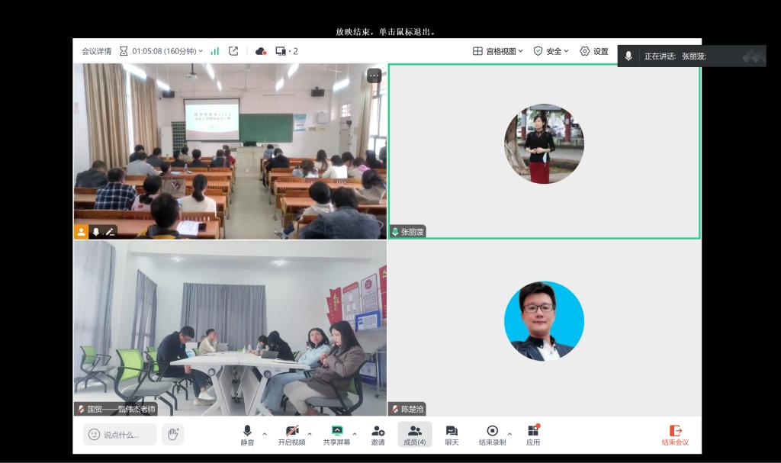Expand video options arrow beside 开启视频
The image size is (781, 463).
(310, 434)
